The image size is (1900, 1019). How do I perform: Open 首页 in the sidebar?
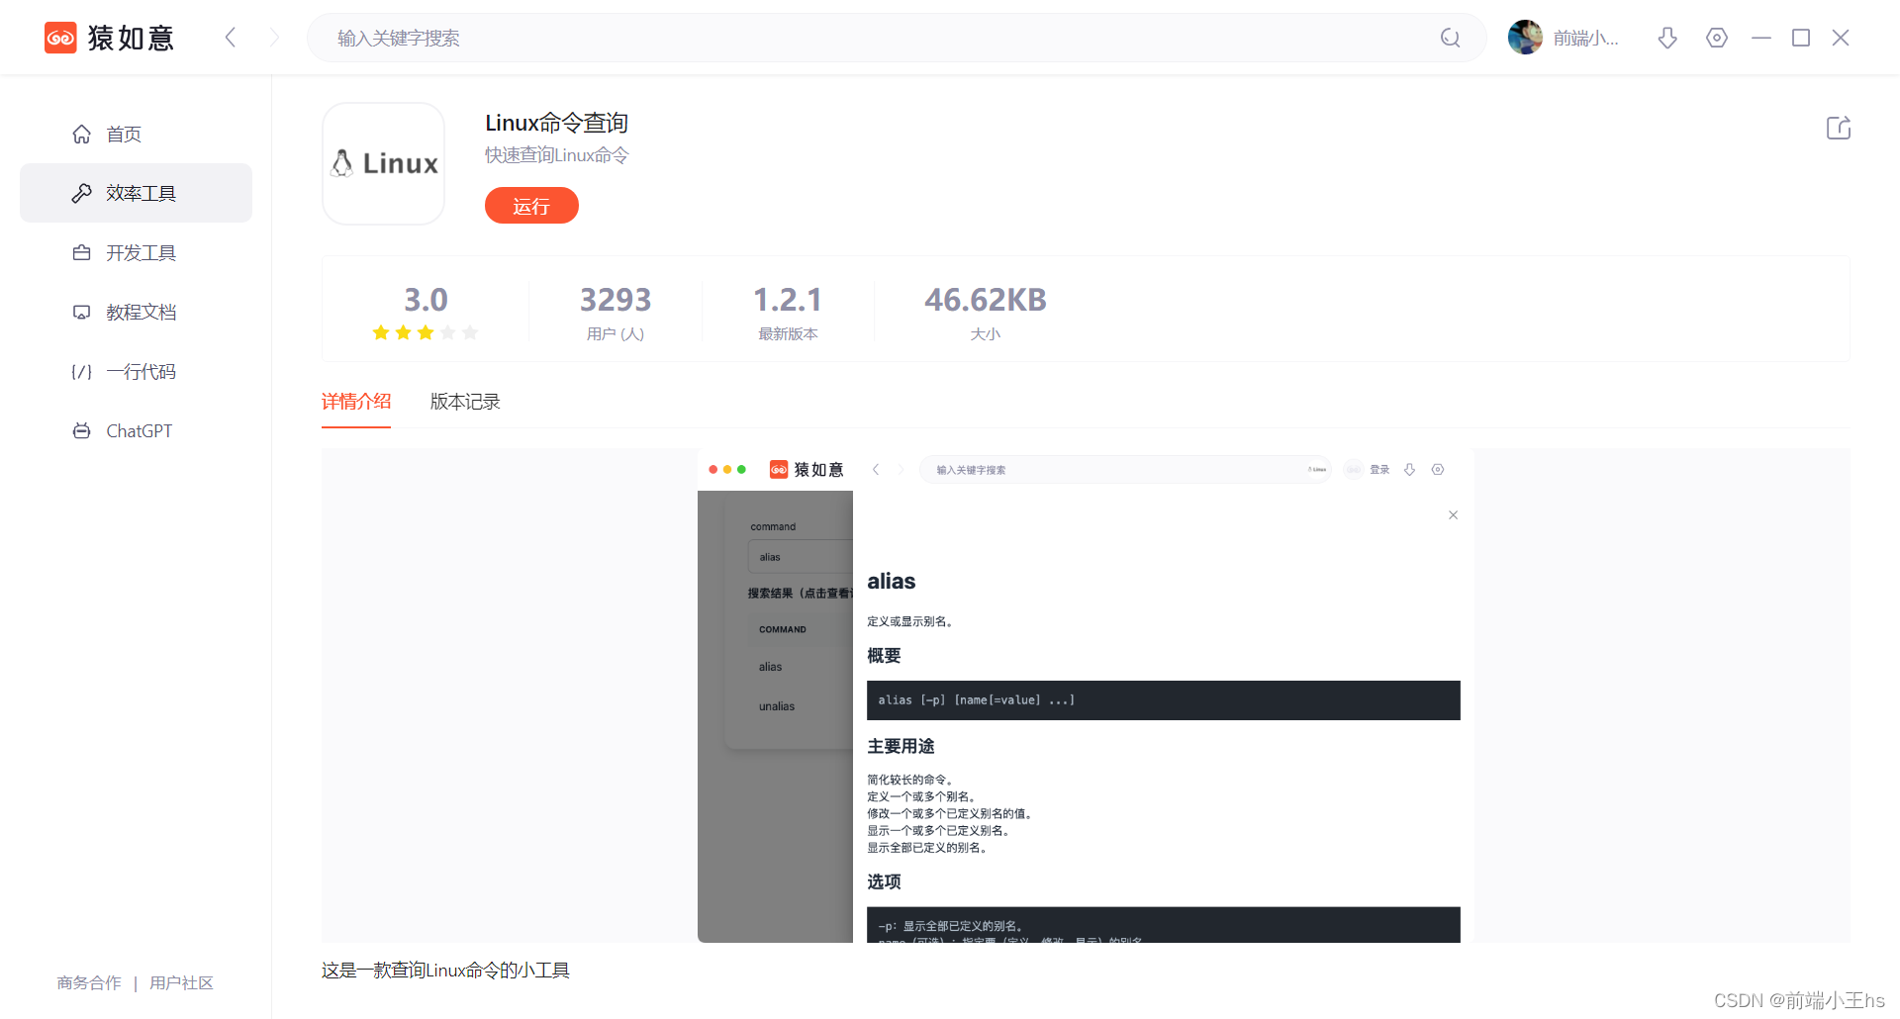click(136, 134)
